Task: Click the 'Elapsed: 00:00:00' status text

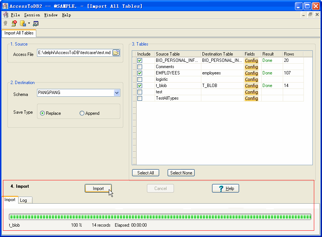Action: (131, 225)
